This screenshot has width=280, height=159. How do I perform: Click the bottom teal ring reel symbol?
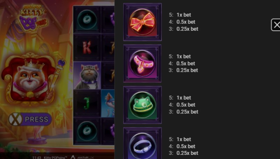point(87,131)
